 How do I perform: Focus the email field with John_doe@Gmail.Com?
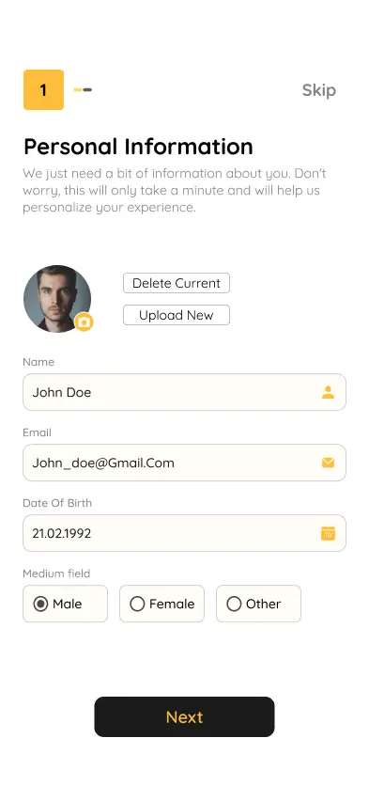(x=184, y=463)
